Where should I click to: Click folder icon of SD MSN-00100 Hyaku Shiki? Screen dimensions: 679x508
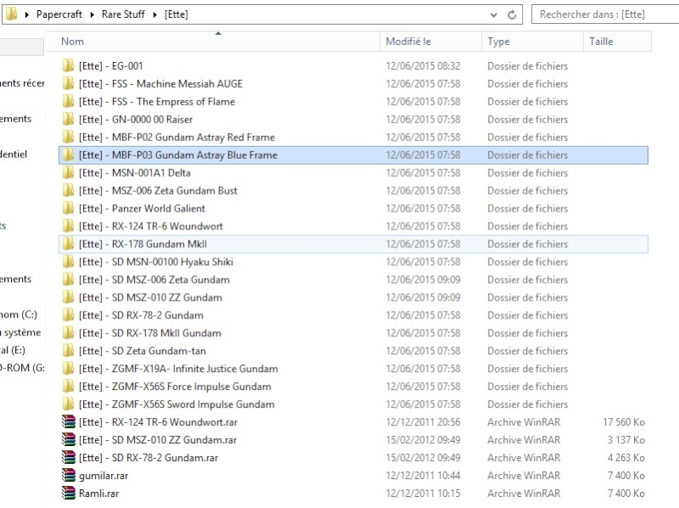pos(68,262)
